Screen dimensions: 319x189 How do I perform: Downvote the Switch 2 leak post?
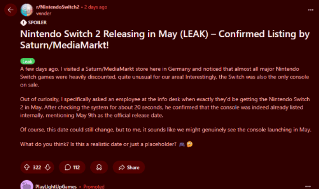(x=48, y=167)
